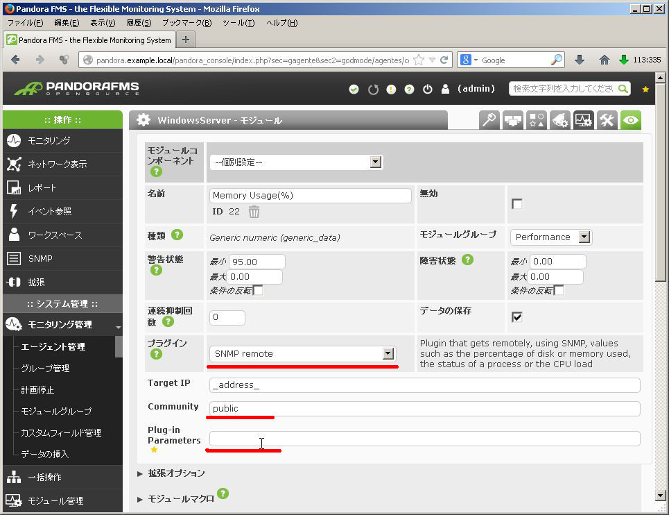
Task: Click the SNMP list icon
Action: [14, 258]
